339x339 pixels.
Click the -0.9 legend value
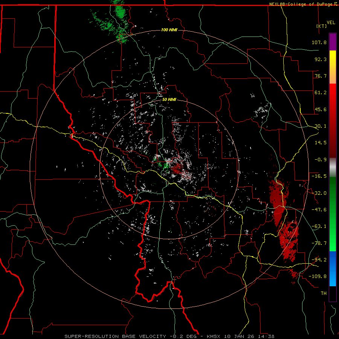click(x=321, y=160)
